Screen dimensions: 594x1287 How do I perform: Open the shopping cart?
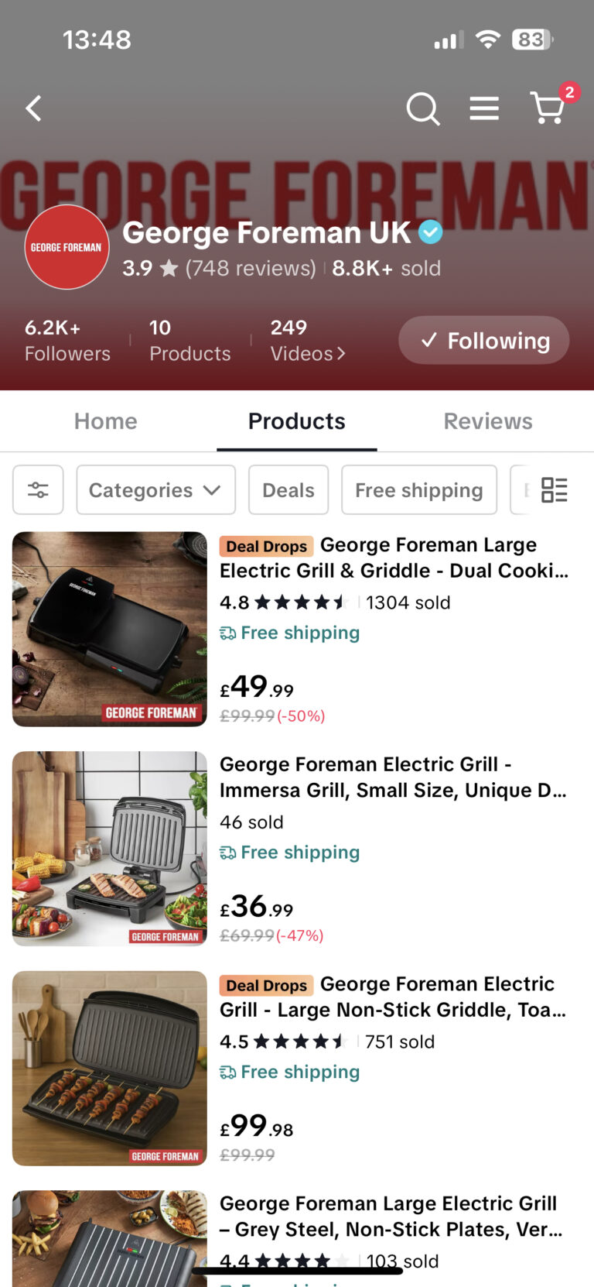(x=548, y=108)
